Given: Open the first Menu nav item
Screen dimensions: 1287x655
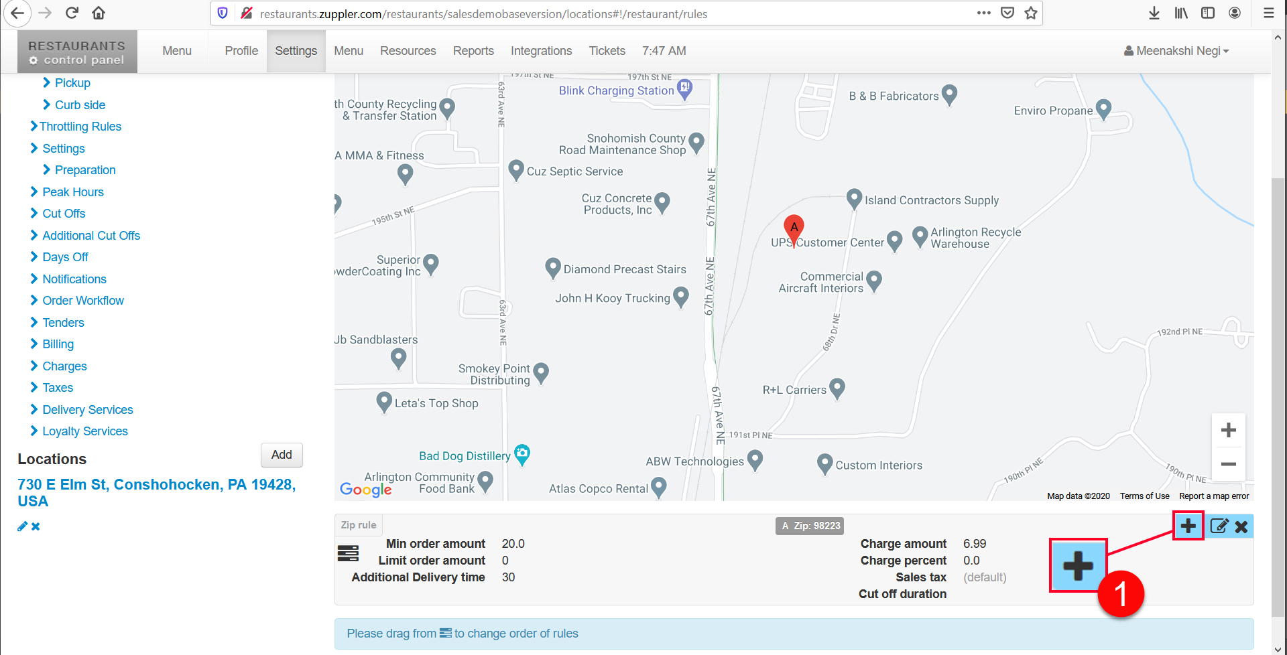Looking at the screenshot, I should [177, 51].
